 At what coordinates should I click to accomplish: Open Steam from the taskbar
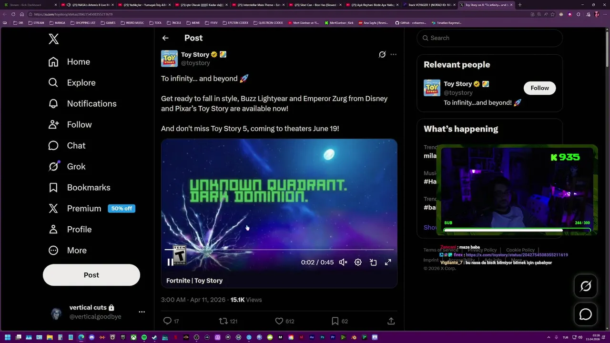pos(154,338)
